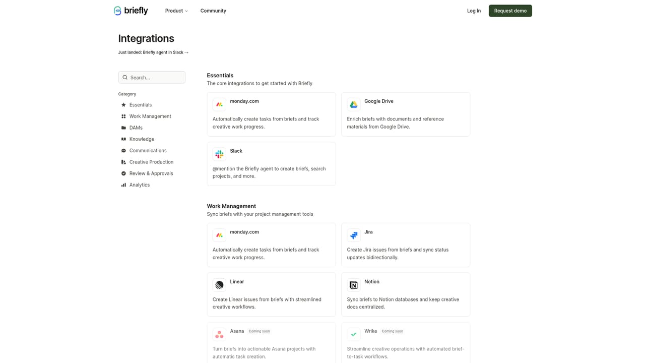645x363 pixels.
Task: Open the Slack integration card description
Action: pos(269,172)
